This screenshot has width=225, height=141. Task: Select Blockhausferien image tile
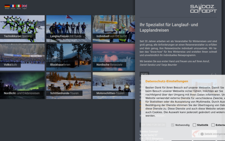point(69,57)
